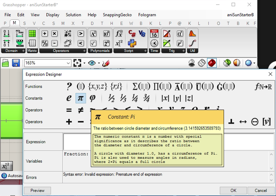Select the Display Matrix icon
The width and height of the screenshot is (276, 196).
tap(32, 43)
